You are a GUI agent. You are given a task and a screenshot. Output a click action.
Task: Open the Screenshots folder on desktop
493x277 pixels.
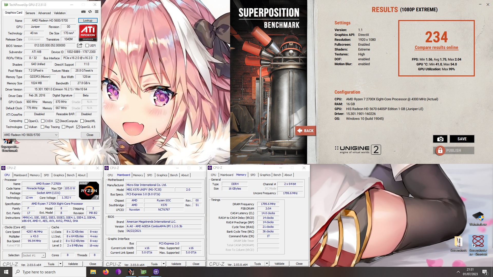(458, 244)
